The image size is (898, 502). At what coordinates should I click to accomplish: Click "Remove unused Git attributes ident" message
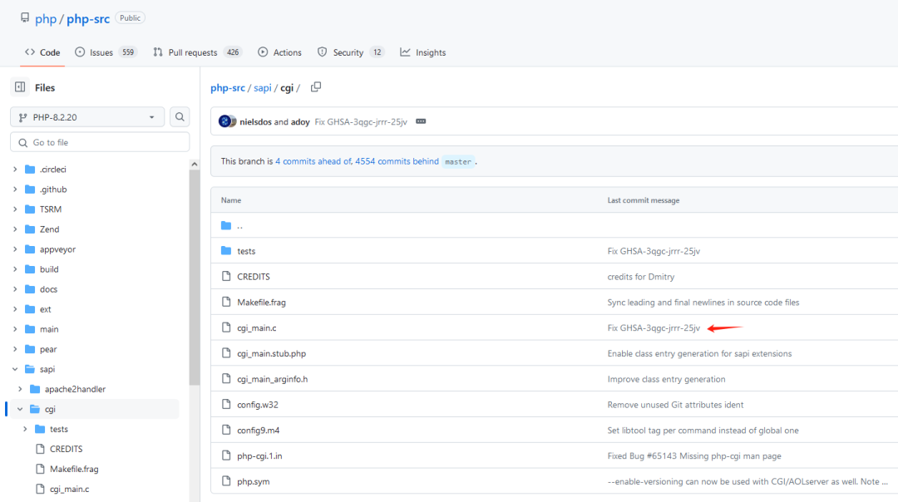point(675,405)
